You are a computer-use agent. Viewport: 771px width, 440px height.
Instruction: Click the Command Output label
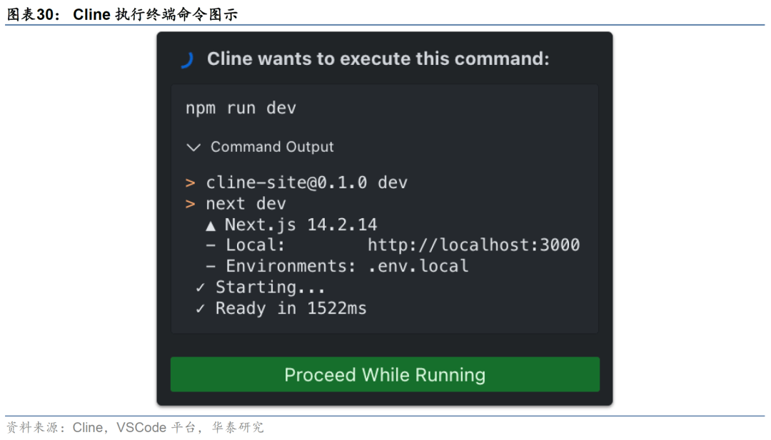click(x=272, y=148)
